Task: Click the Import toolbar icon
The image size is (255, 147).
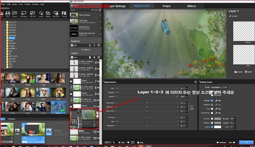Action: 40,13
